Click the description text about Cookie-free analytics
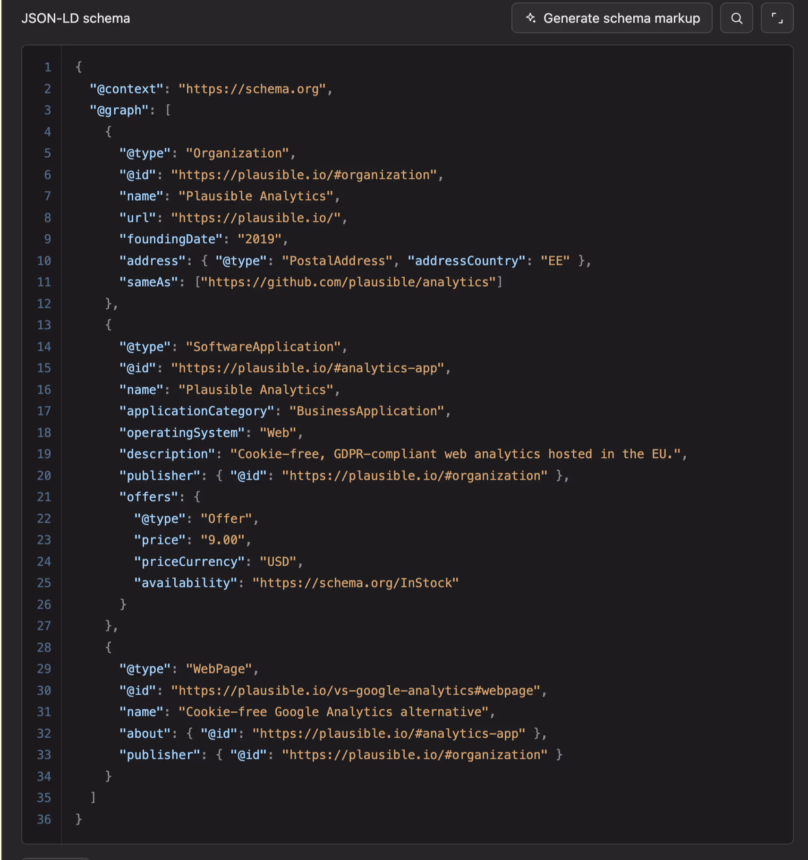This screenshot has height=860, width=808. point(456,454)
